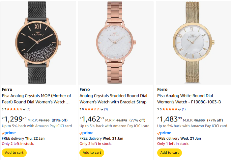
Task: Expand rating dropdown arrow for 3.0-star watch
Action: [x=102, y=109]
